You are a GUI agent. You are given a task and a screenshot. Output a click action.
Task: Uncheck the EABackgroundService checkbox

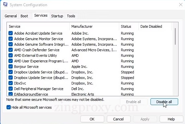tap(10, 94)
